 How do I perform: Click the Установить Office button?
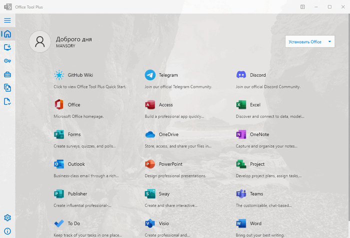click(305, 41)
